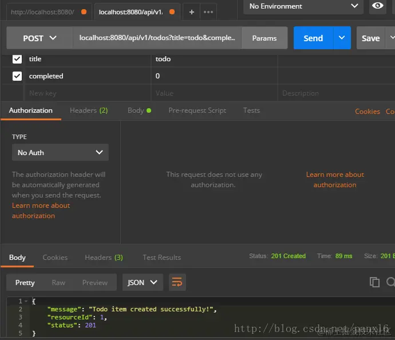Screen dimensions: 395x340
Task: Click orange dot on http://localhost:8080/ tab
Action: [84, 12]
